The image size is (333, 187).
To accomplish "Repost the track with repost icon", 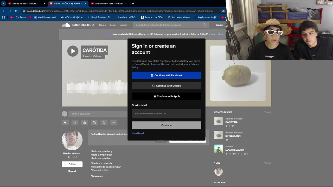I will pyautogui.click(x=75, y=123).
